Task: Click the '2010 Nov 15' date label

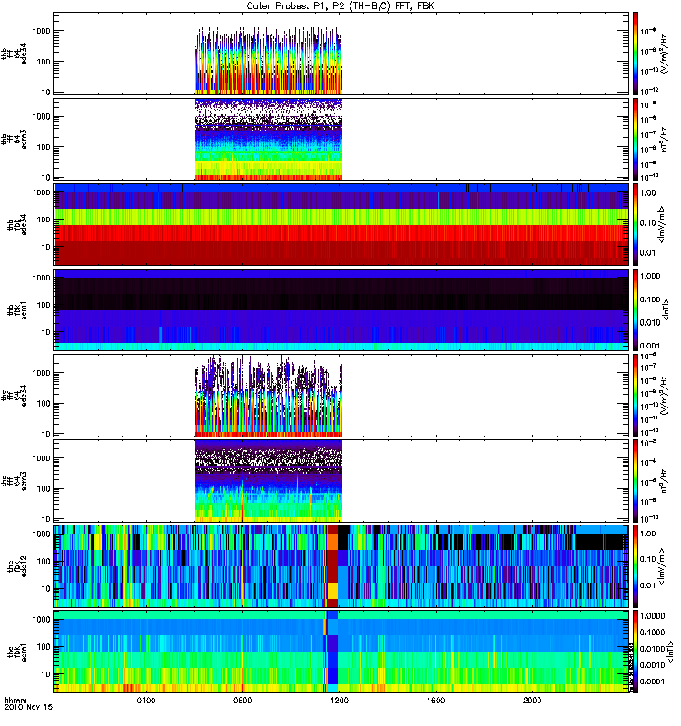Action: pos(29,708)
